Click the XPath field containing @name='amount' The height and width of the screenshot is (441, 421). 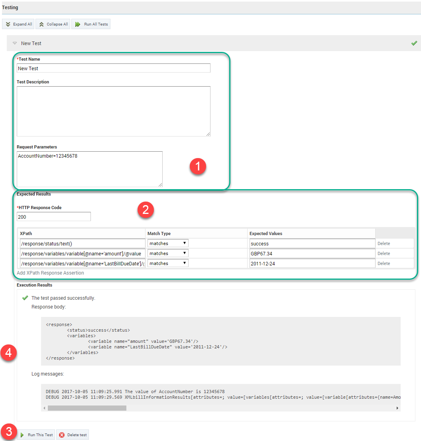tap(83, 253)
